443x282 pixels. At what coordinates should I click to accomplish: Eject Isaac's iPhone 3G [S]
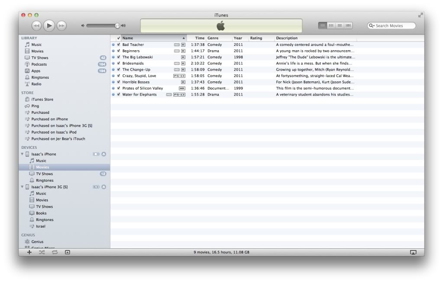pos(103,187)
